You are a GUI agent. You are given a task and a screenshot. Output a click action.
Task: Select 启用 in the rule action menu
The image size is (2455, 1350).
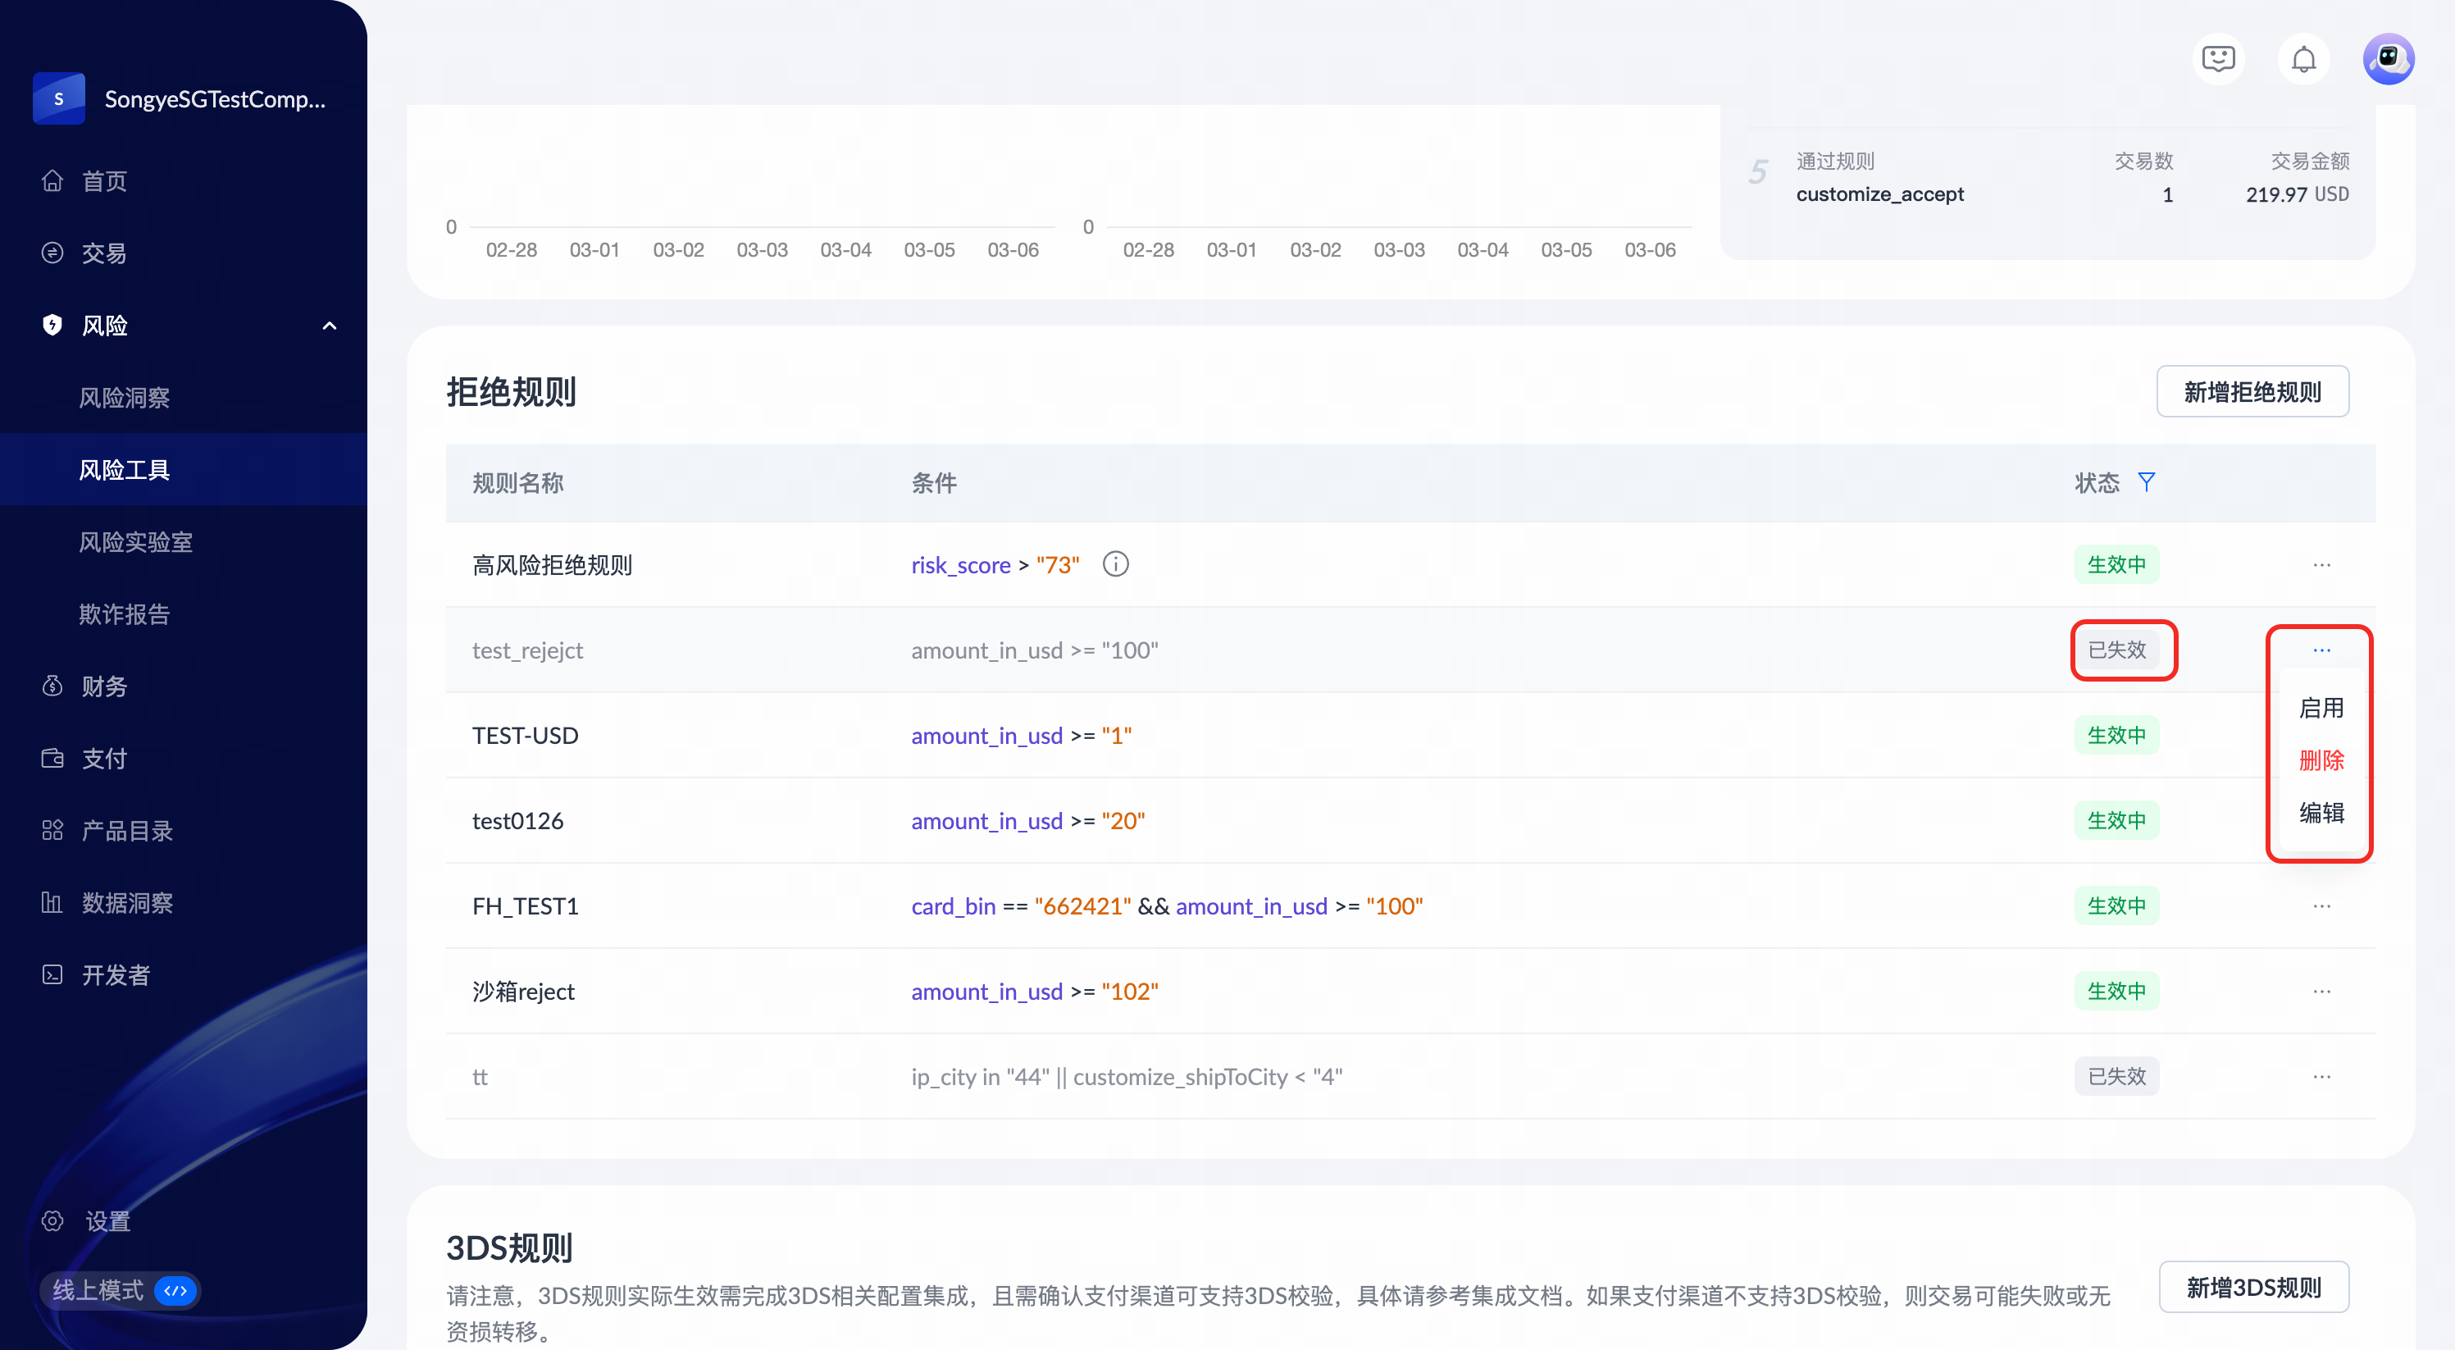click(x=2321, y=709)
